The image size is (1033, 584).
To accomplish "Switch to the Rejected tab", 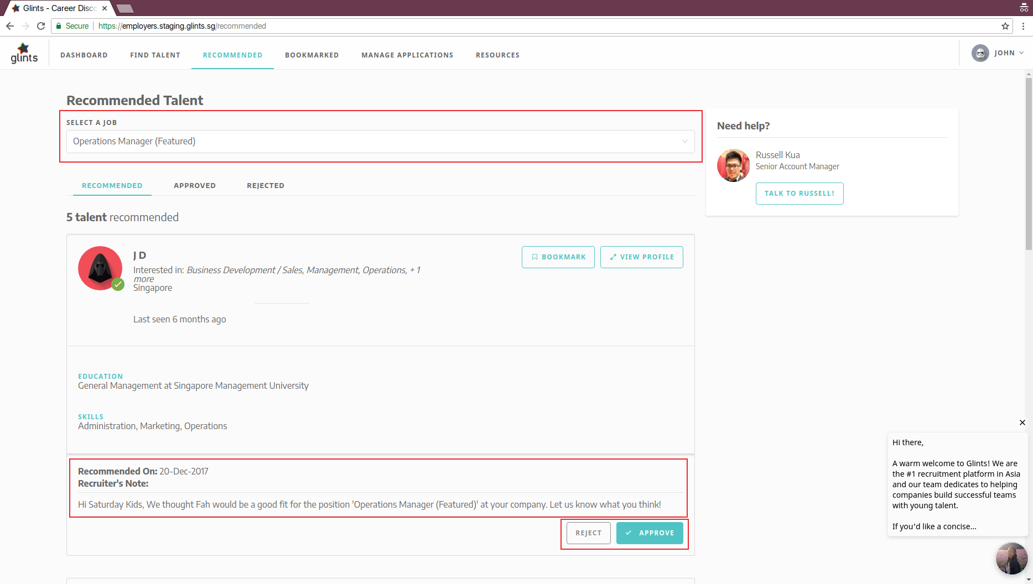I will pyautogui.click(x=266, y=186).
